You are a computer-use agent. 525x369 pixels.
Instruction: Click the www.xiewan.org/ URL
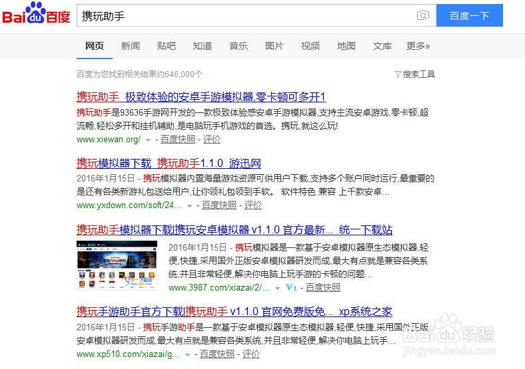click(x=109, y=140)
